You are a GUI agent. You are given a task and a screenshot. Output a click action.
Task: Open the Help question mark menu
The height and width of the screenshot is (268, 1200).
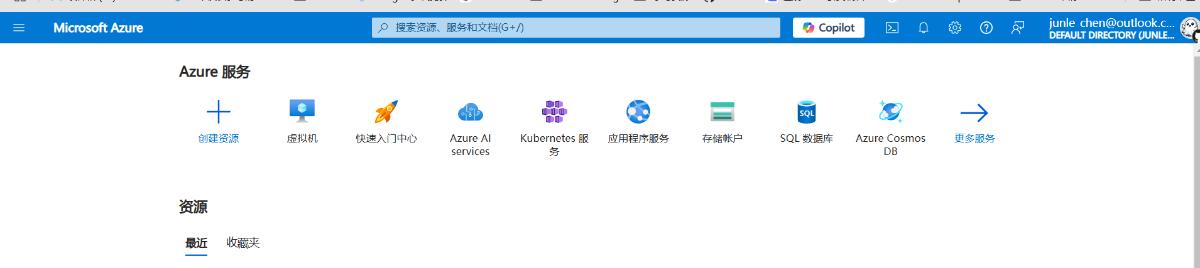click(986, 28)
